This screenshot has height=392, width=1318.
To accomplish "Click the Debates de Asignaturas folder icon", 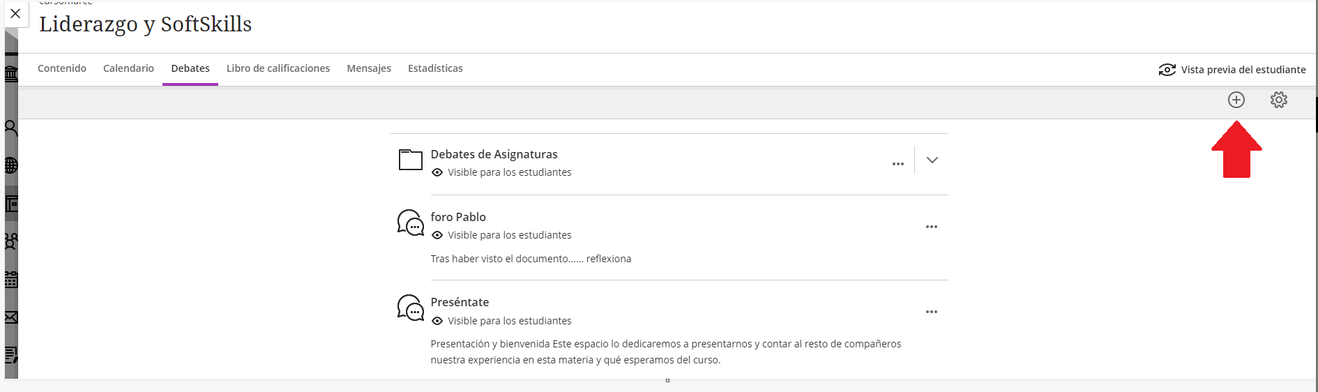I will coord(410,160).
